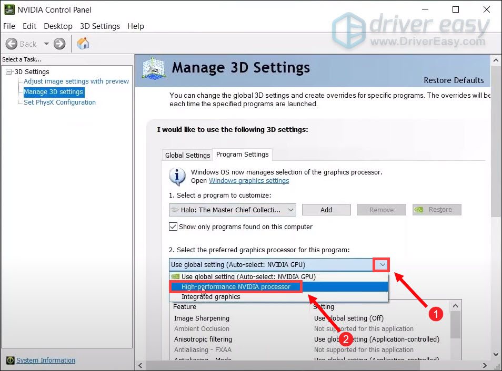Minimize the NVIDIA Control Panel window
Screen dimensions: 502x371
coord(425,9)
